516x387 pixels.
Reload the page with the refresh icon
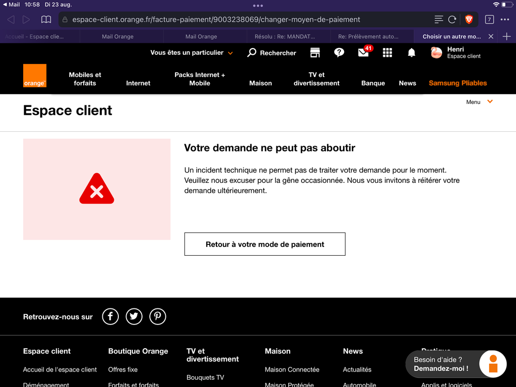click(x=452, y=19)
